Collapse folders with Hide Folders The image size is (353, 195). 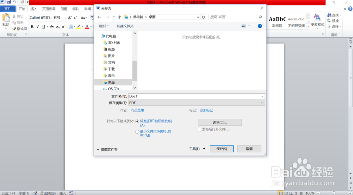[x=107, y=150]
